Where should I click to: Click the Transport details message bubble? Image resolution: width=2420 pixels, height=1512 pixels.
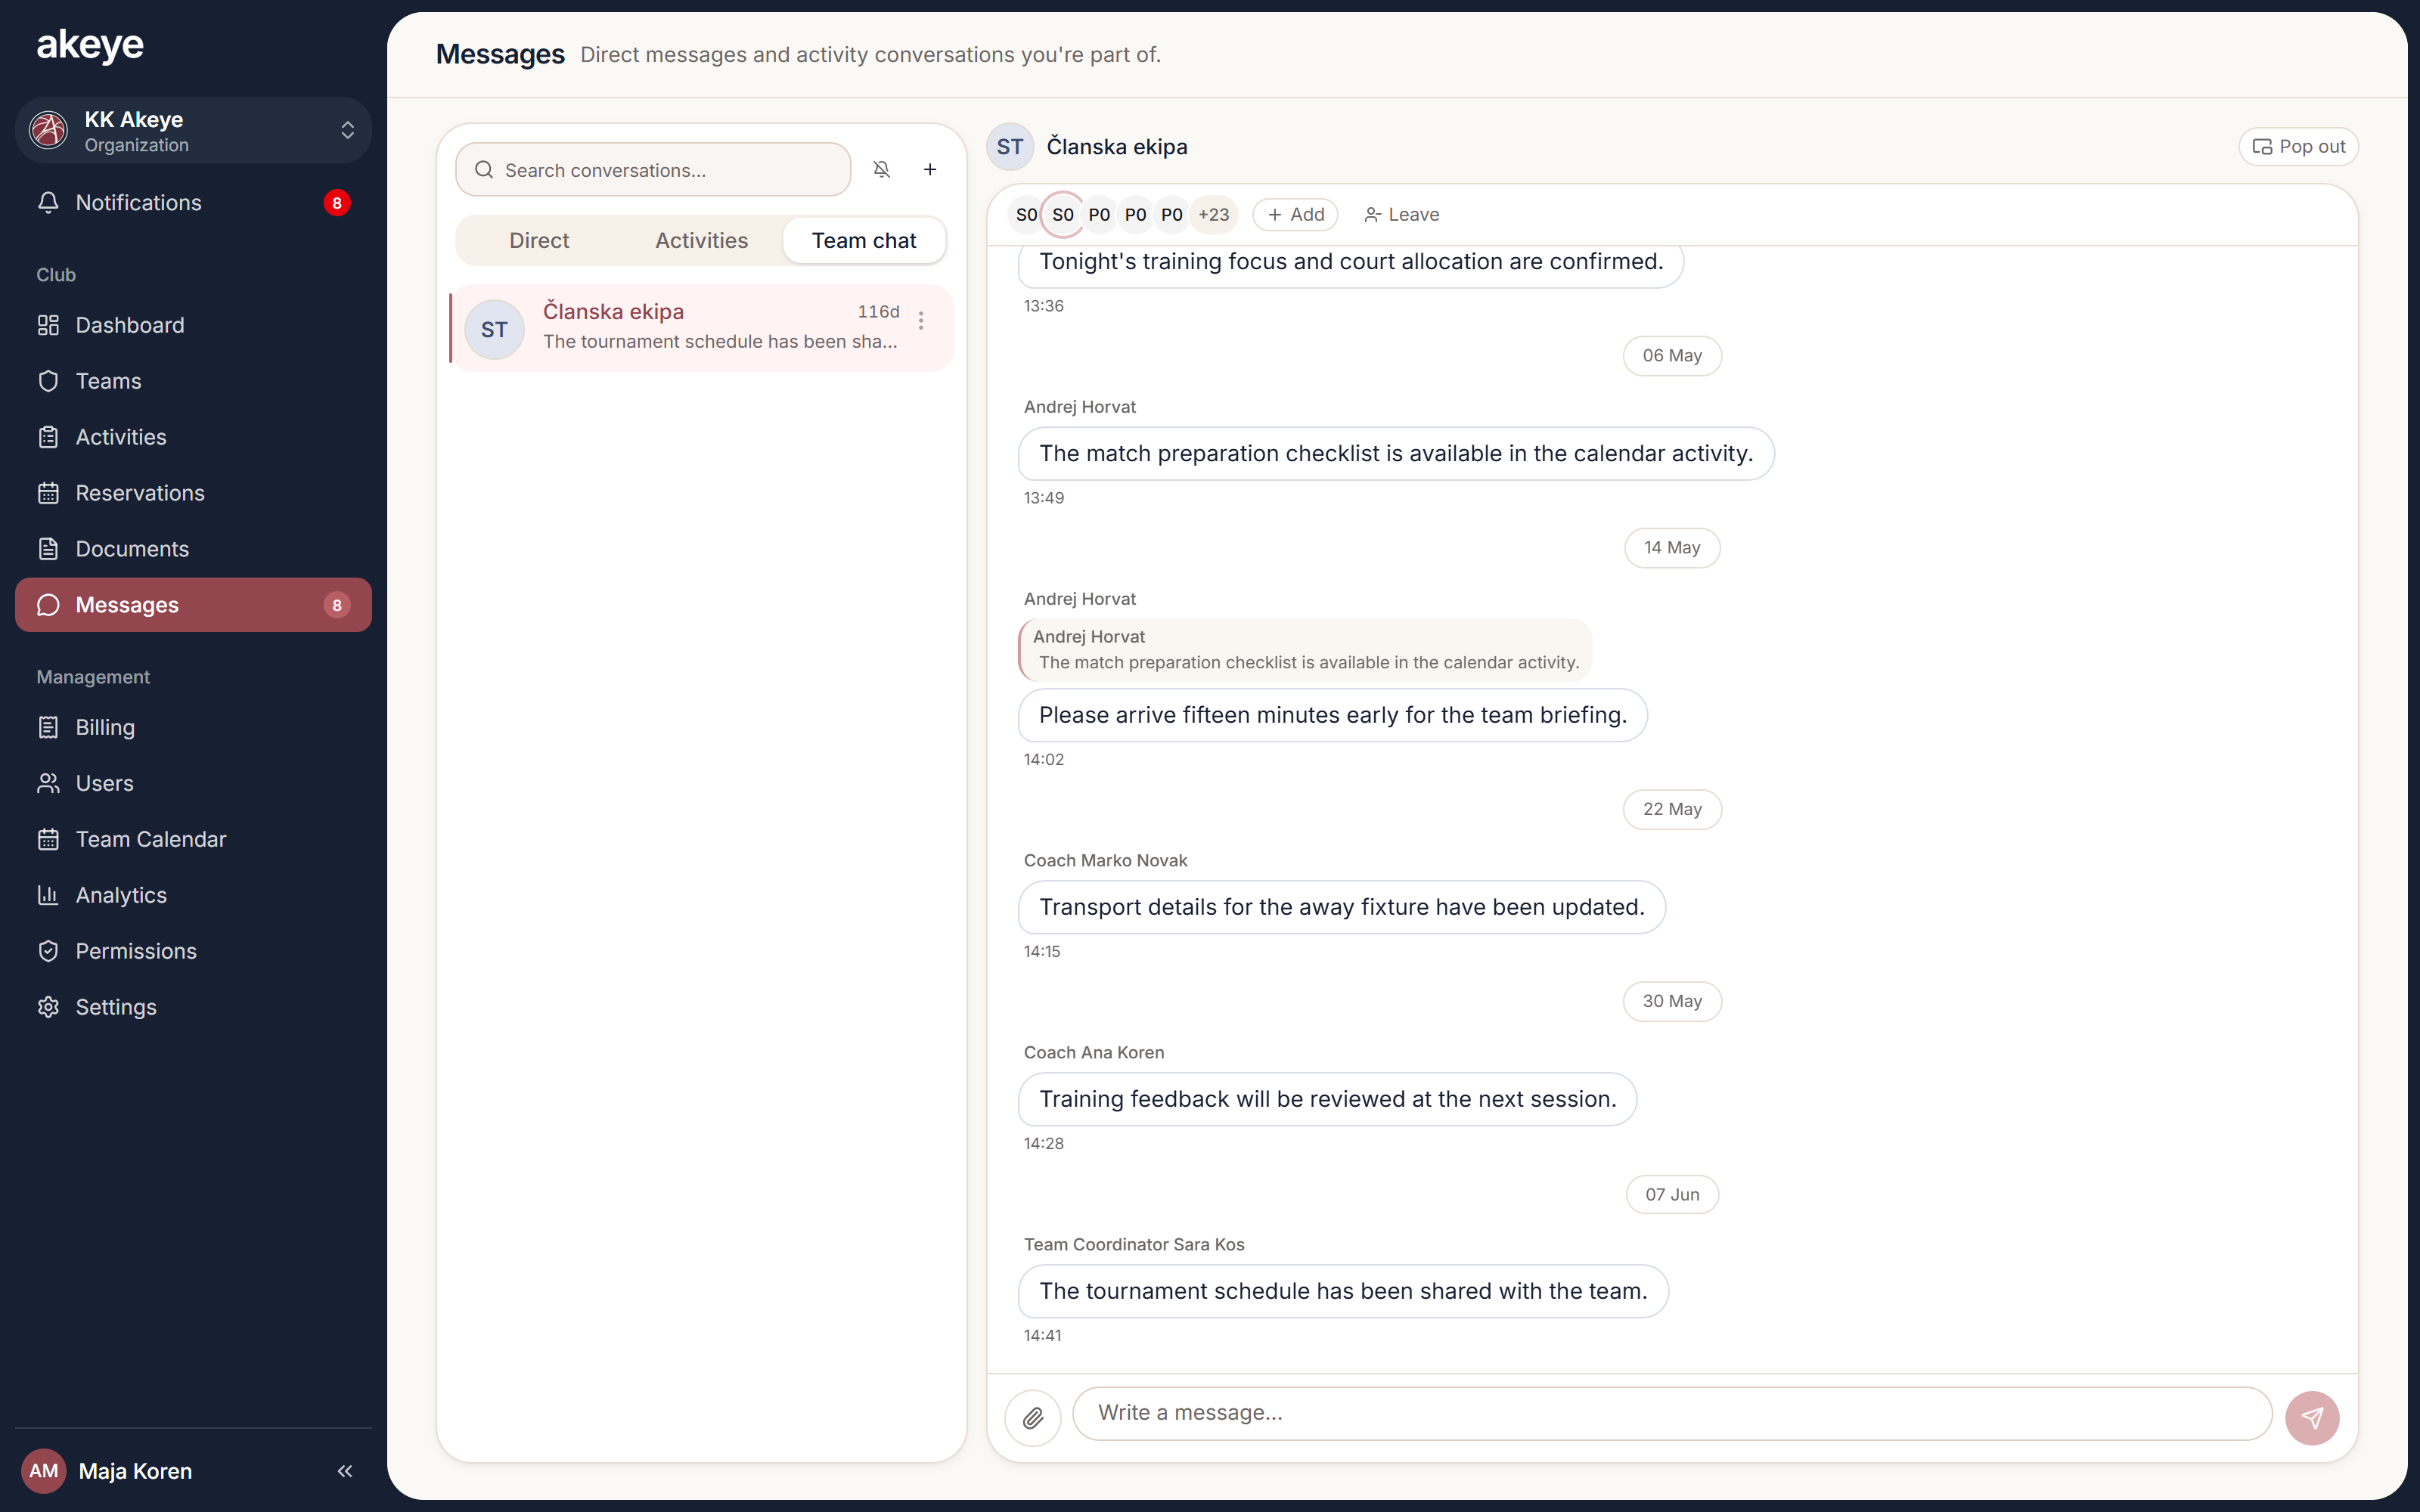[x=1342, y=907]
